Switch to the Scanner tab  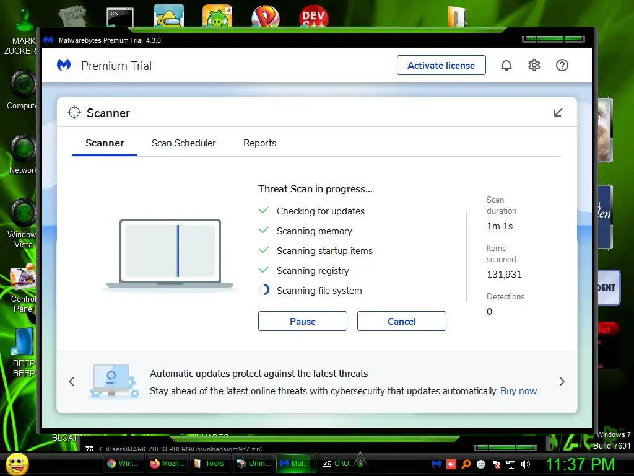point(105,143)
